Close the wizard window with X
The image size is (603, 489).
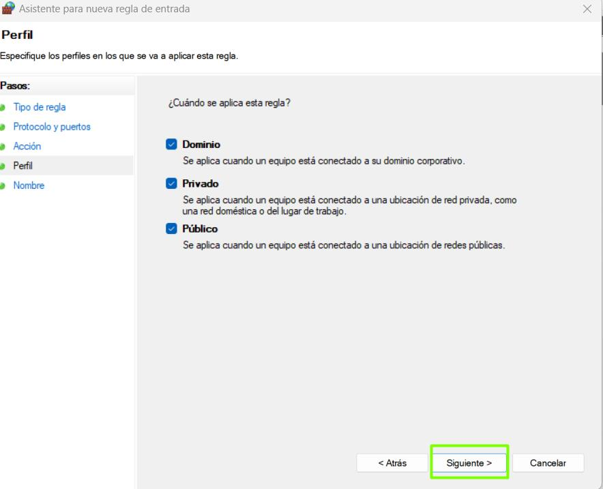(587, 9)
